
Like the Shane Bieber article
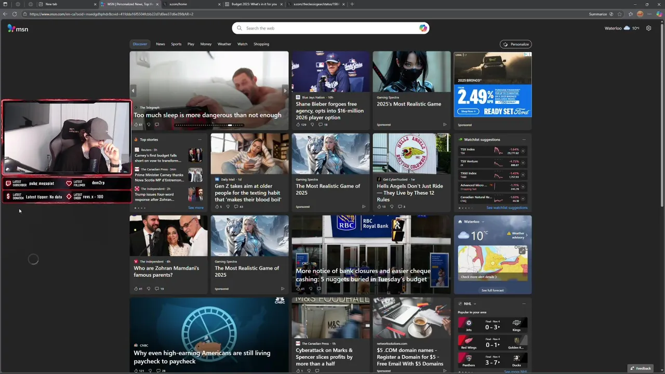pyautogui.click(x=298, y=125)
